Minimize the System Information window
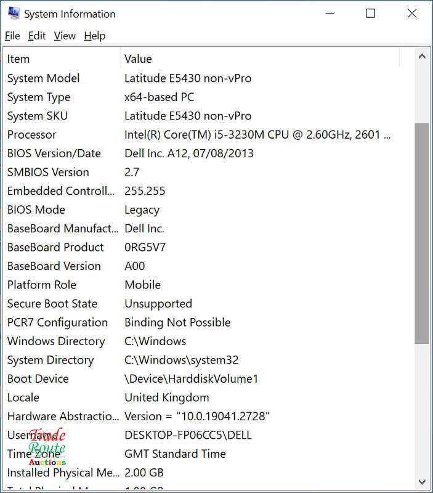 click(330, 14)
